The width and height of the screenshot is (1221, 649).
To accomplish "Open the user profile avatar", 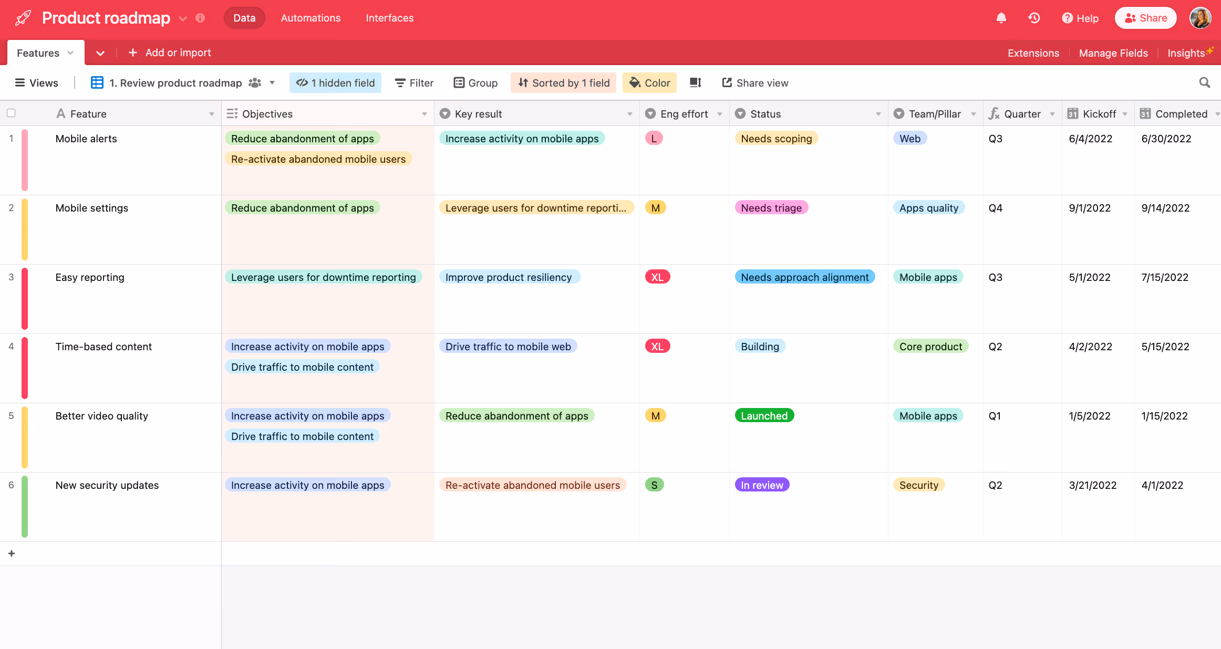I will point(1200,18).
